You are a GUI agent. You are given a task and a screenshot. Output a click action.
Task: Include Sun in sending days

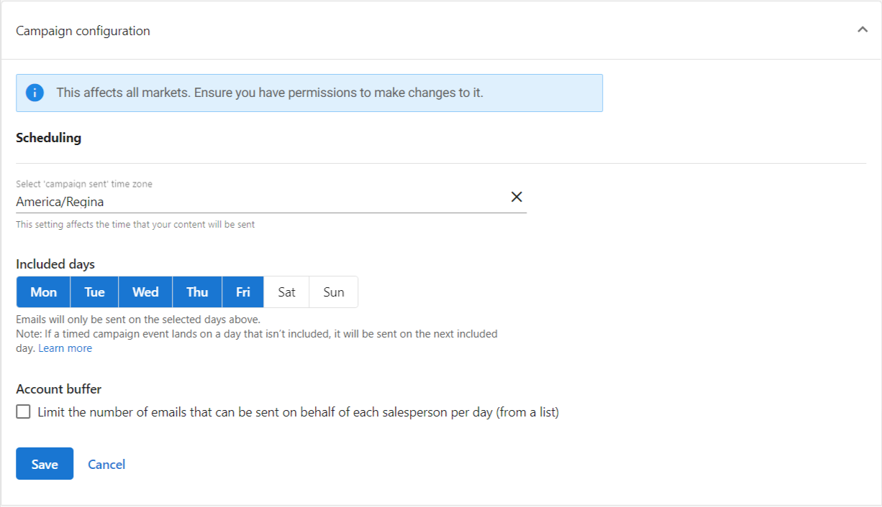(x=334, y=292)
